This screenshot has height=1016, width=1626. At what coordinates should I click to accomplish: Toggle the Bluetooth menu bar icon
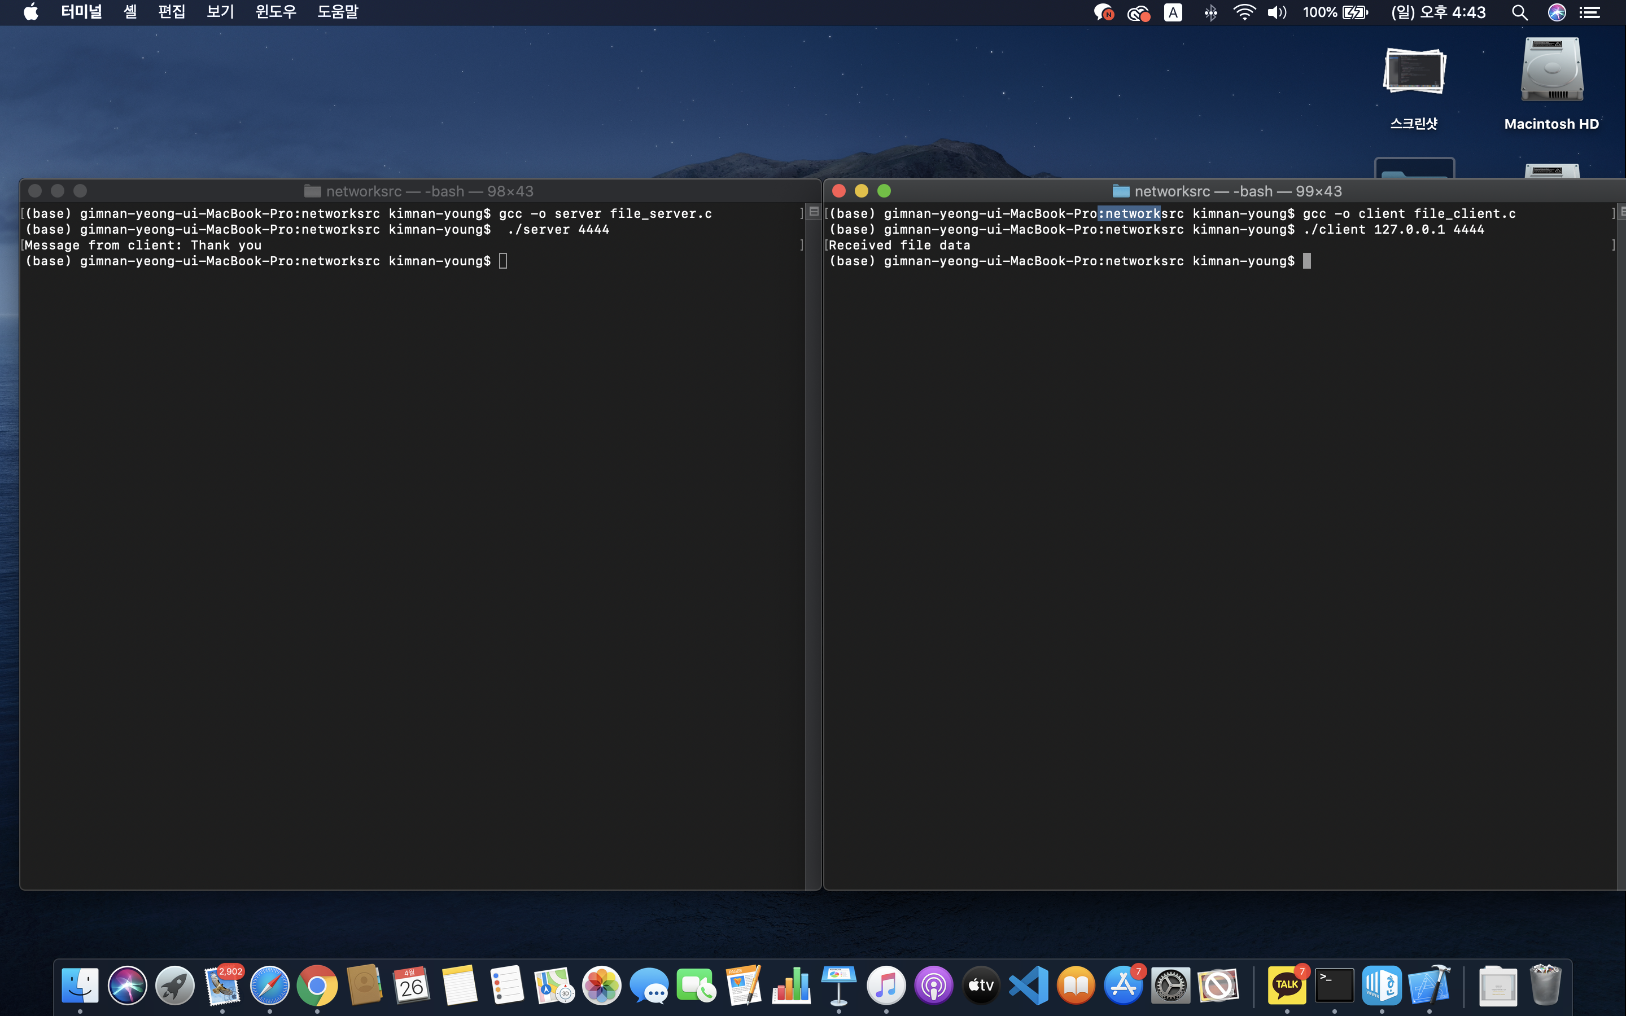tap(1210, 12)
